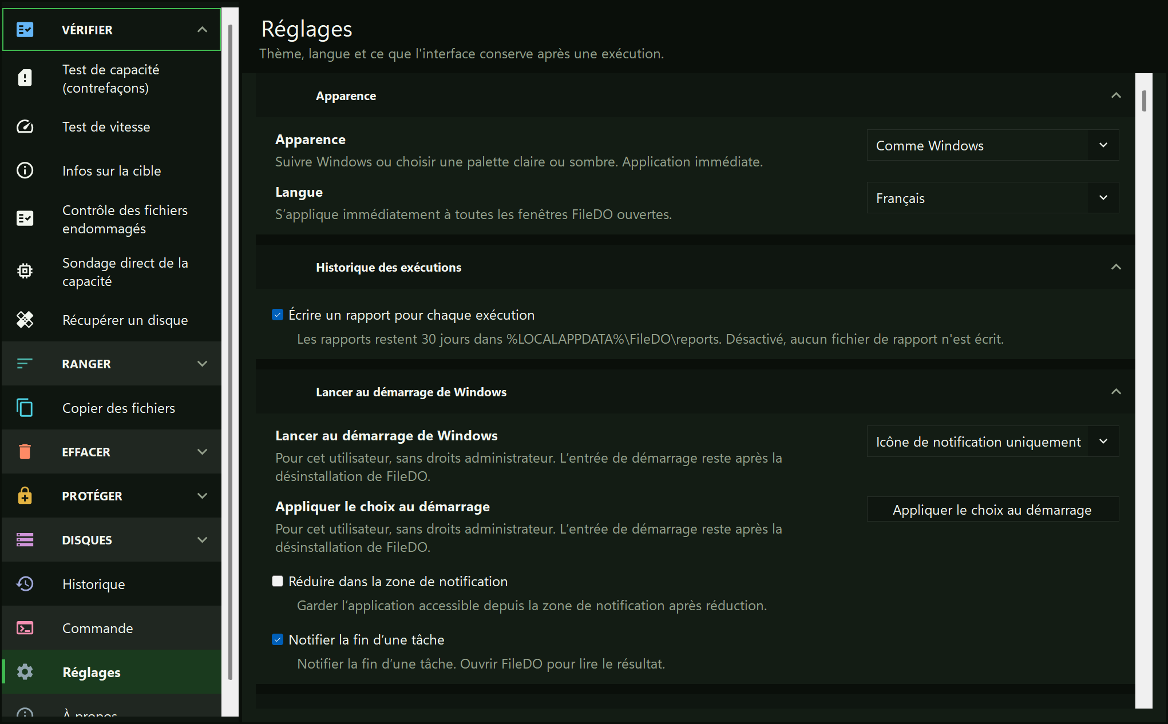Click the copy icon for Copier des fichiers
This screenshot has height=724, width=1168.
pos(25,408)
